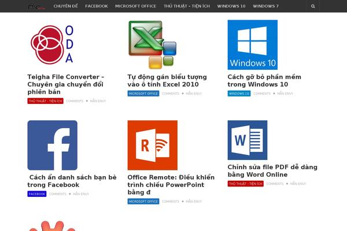This screenshot has height=231, width=347.
Task: Select MICROSOFT OFFICE in the navigation bar
Action: (136, 6)
